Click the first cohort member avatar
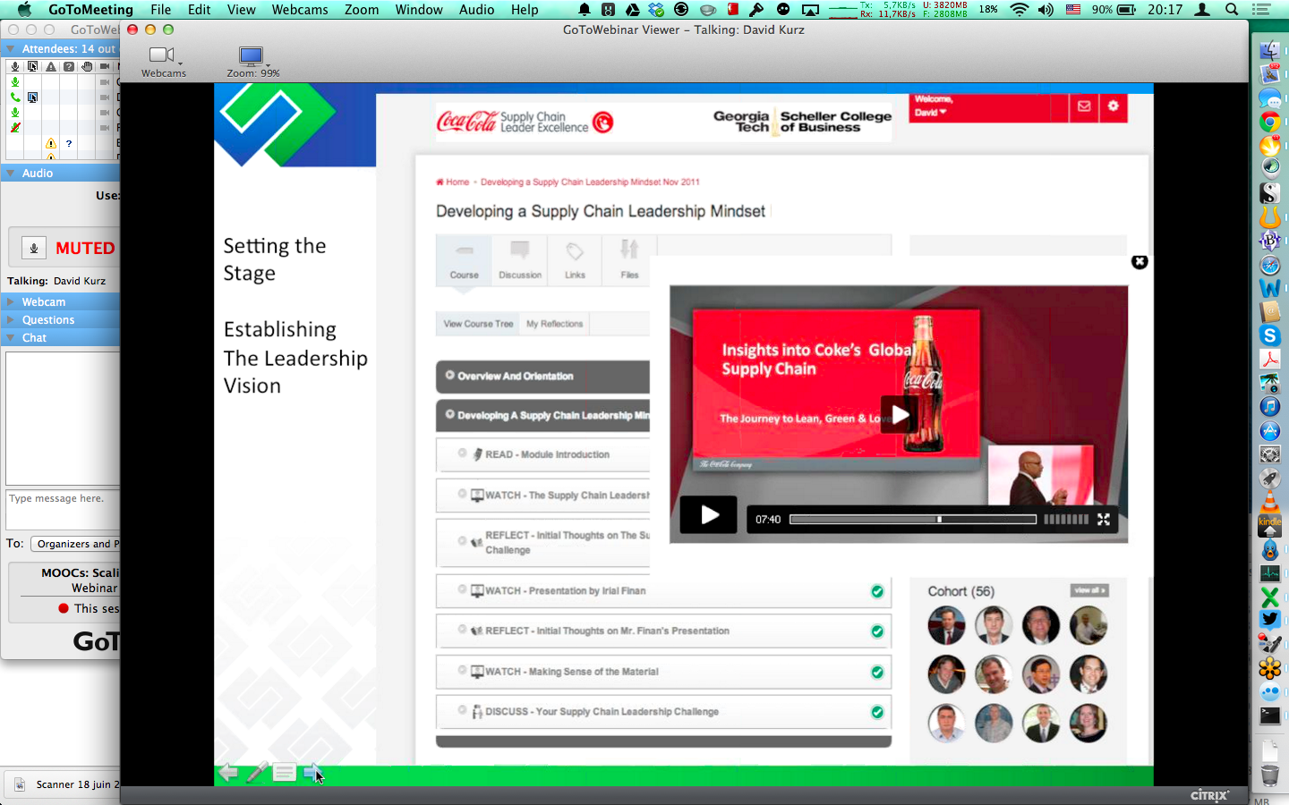The width and height of the screenshot is (1289, 805). point(946,625)
